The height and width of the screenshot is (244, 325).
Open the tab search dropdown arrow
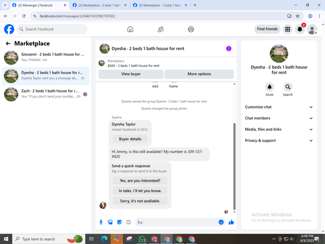point(5,5)
